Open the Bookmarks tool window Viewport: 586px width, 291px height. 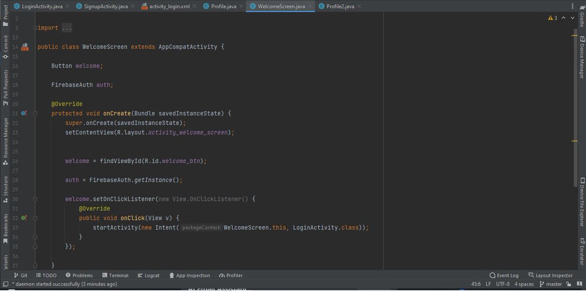[5, 228]
